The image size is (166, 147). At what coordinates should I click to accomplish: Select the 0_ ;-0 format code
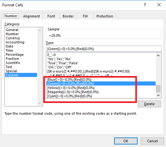[x=101, y=55]
